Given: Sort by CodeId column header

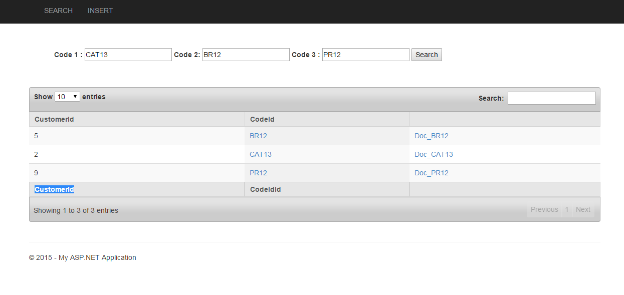Looking at the screenshot, I should click(x=327, y=119).
